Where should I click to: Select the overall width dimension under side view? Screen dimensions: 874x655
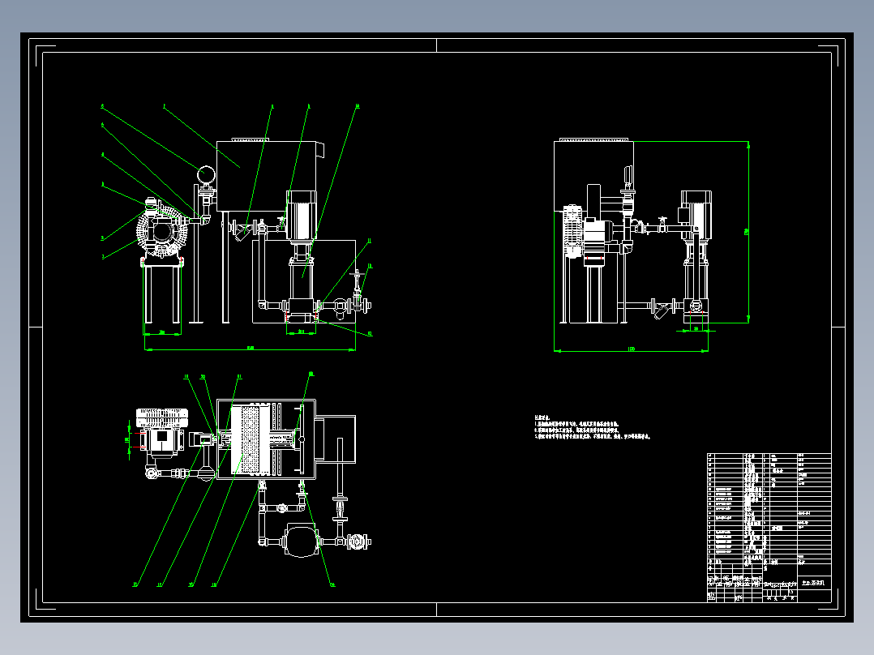[631, 350]
